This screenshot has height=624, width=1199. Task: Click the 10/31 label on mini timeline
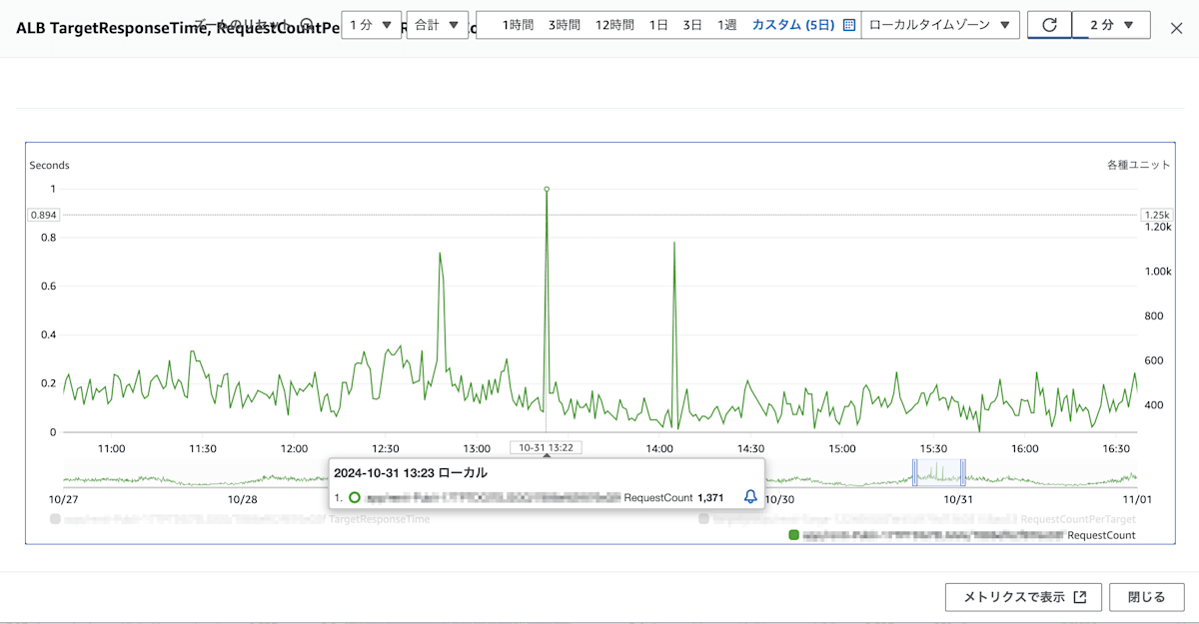point(958,498)
